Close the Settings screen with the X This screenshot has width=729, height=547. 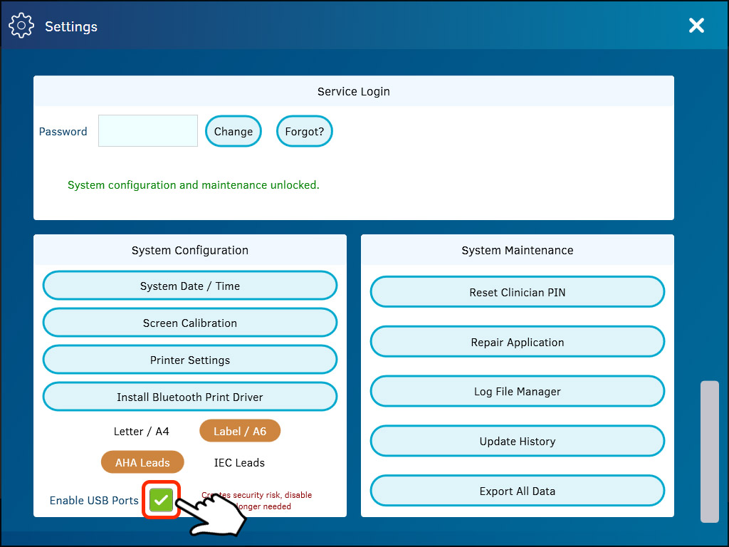click(696, 25)
